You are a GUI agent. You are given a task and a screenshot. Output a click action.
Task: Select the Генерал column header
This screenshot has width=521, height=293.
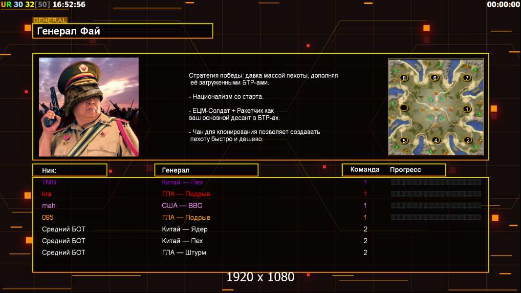point(206,170)
